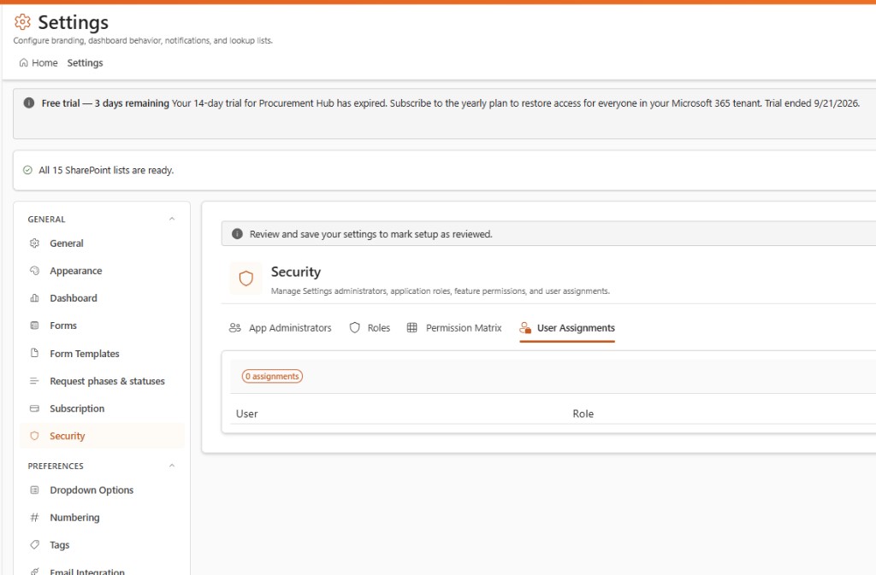Click the Security panel heading text
The height and width of the screenshot is (575, 876).
[296, 272]
